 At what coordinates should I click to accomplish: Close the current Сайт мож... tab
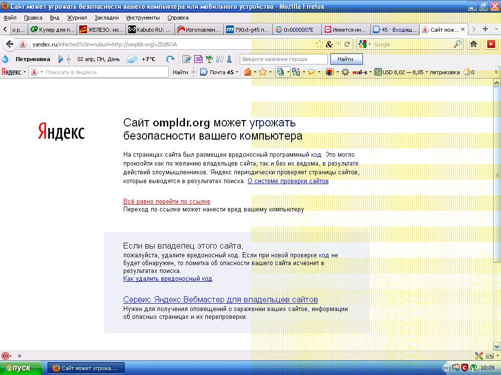click(x=463, y=29)
